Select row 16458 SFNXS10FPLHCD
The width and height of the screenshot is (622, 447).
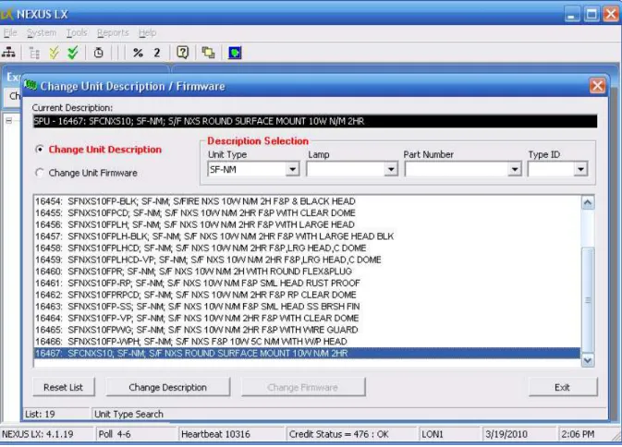coord(307,248)
